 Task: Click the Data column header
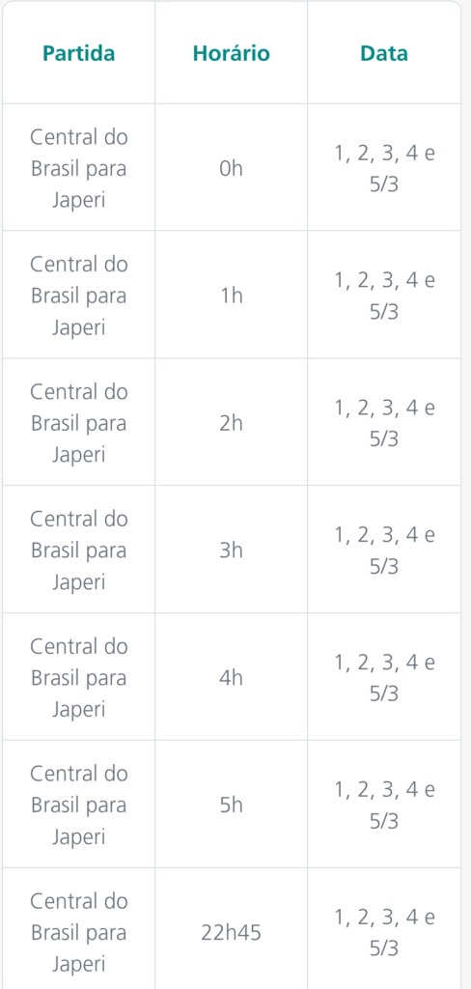click(384, 54)
